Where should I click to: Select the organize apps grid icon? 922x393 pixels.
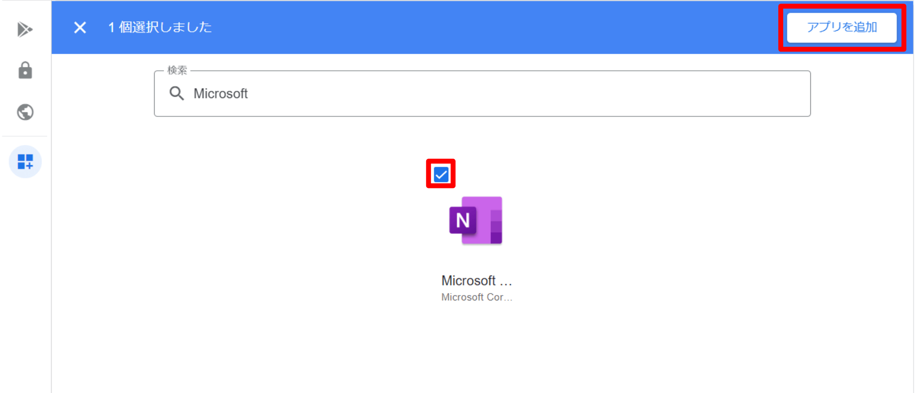click(25, 162)
